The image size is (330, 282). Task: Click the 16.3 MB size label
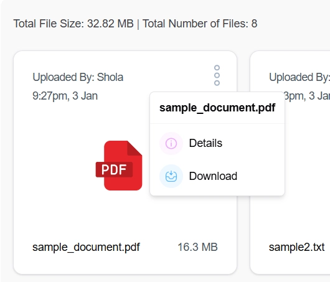click(197, 247)
